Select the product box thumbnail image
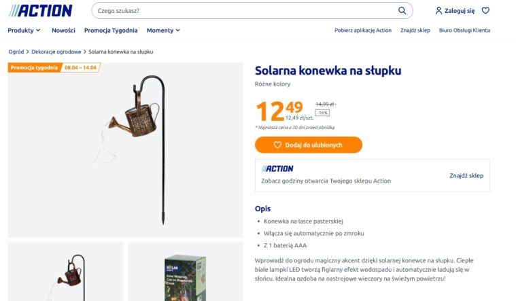The image size is (516, 301). pyautogui.click(x=185, y=272)
